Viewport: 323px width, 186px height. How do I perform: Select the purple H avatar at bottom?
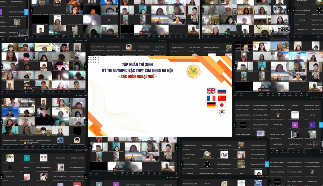[116, 184]
